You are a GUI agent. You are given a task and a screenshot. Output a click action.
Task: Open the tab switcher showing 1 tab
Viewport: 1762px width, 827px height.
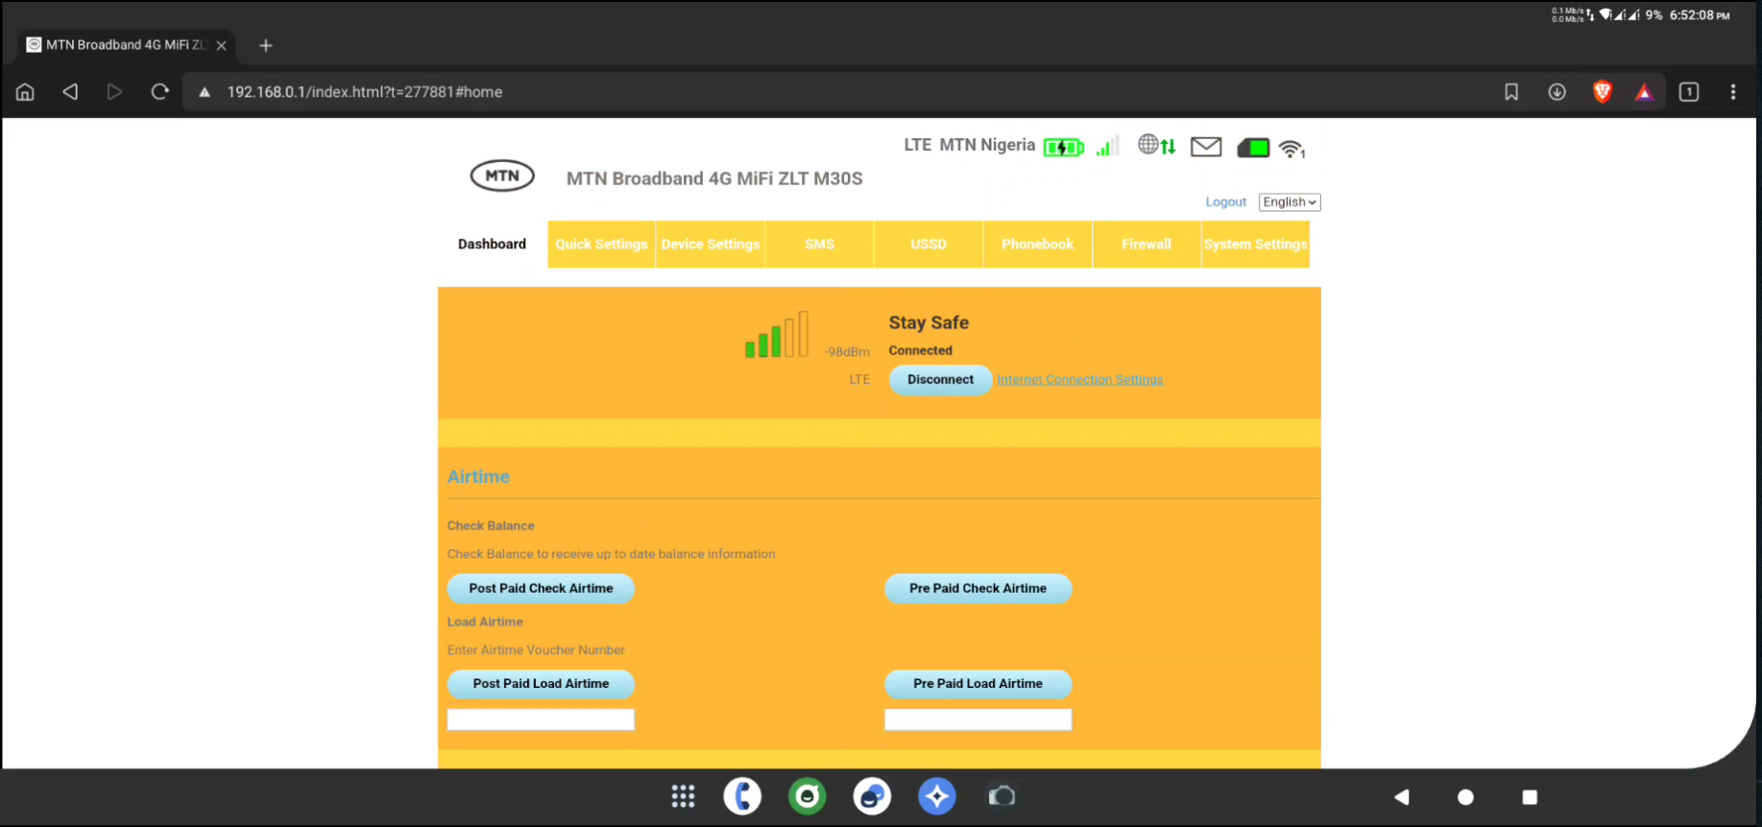(1689, 92)
